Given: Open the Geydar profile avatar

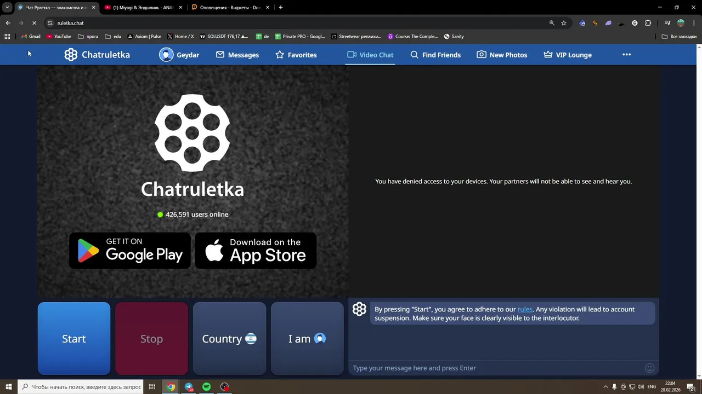Looking at the screenshot, I should pyautogui.click(x=166, y=55).
